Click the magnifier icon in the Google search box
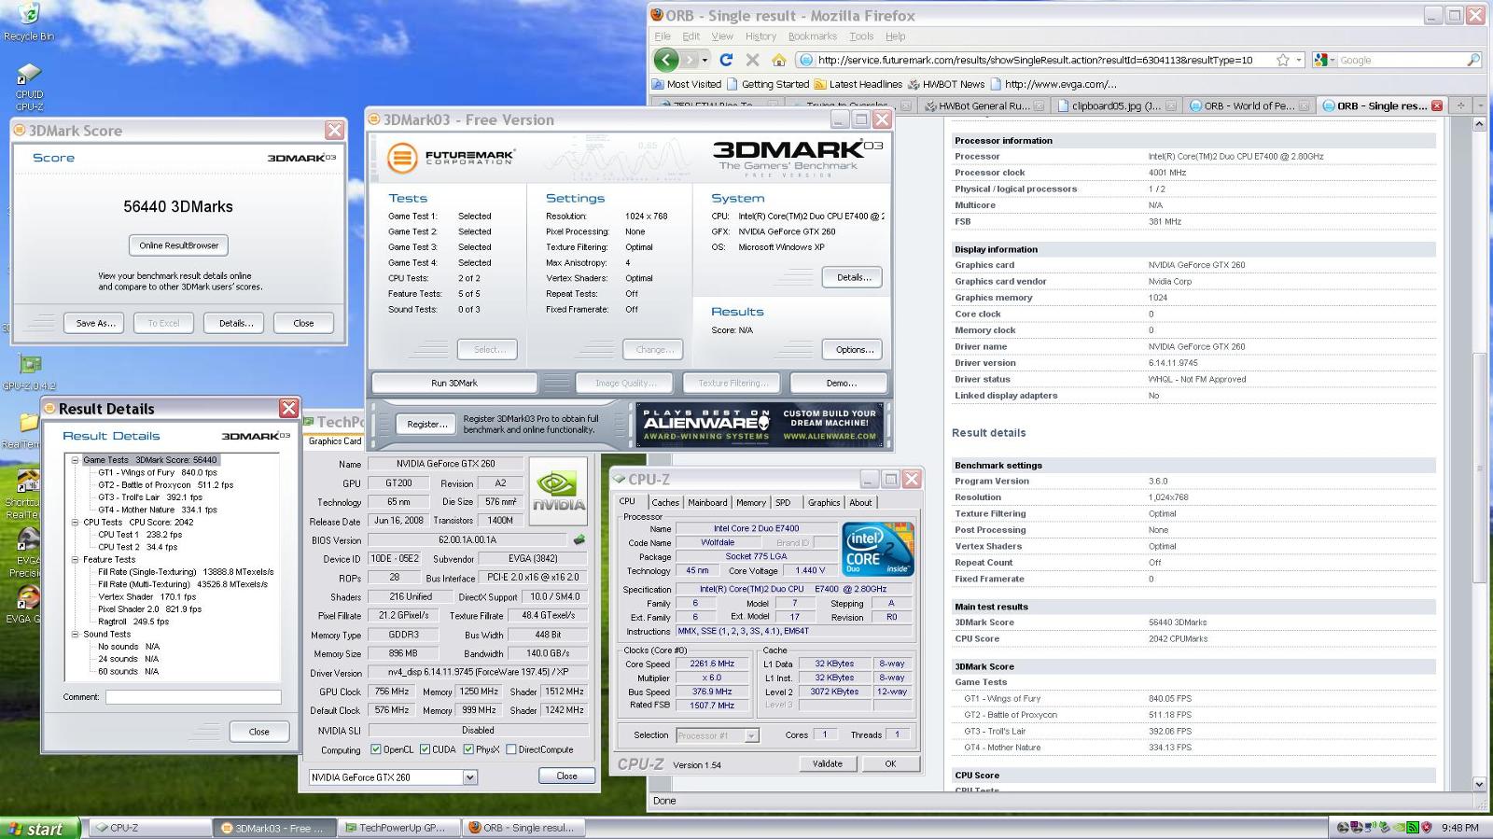The height and width of the screenshot is (839, 1493). click(1474, 60)
